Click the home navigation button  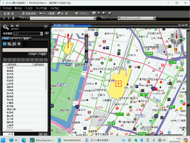pyautogui.click(x=13, y=18)
